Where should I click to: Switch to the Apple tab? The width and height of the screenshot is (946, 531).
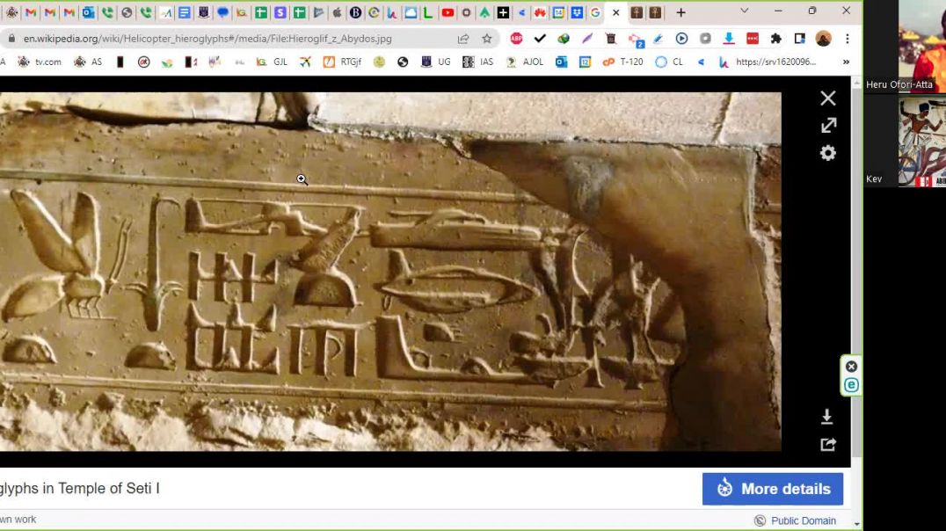pyautogui.click(x=337, y=12)
